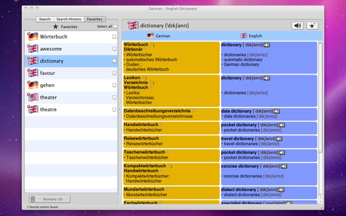Image resolution: width=346 pixels, height=216 pixels.
Task: Click the German flag next to Wörterbuch
Action: tap(33, 37)
